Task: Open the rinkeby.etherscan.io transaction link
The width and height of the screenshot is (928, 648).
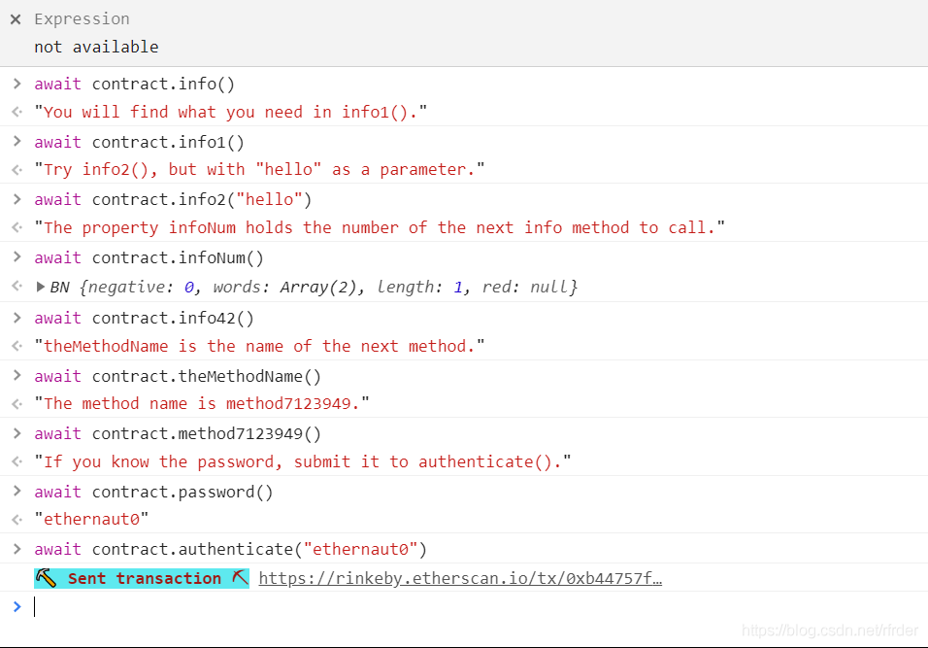Action: tap(460, 578)
